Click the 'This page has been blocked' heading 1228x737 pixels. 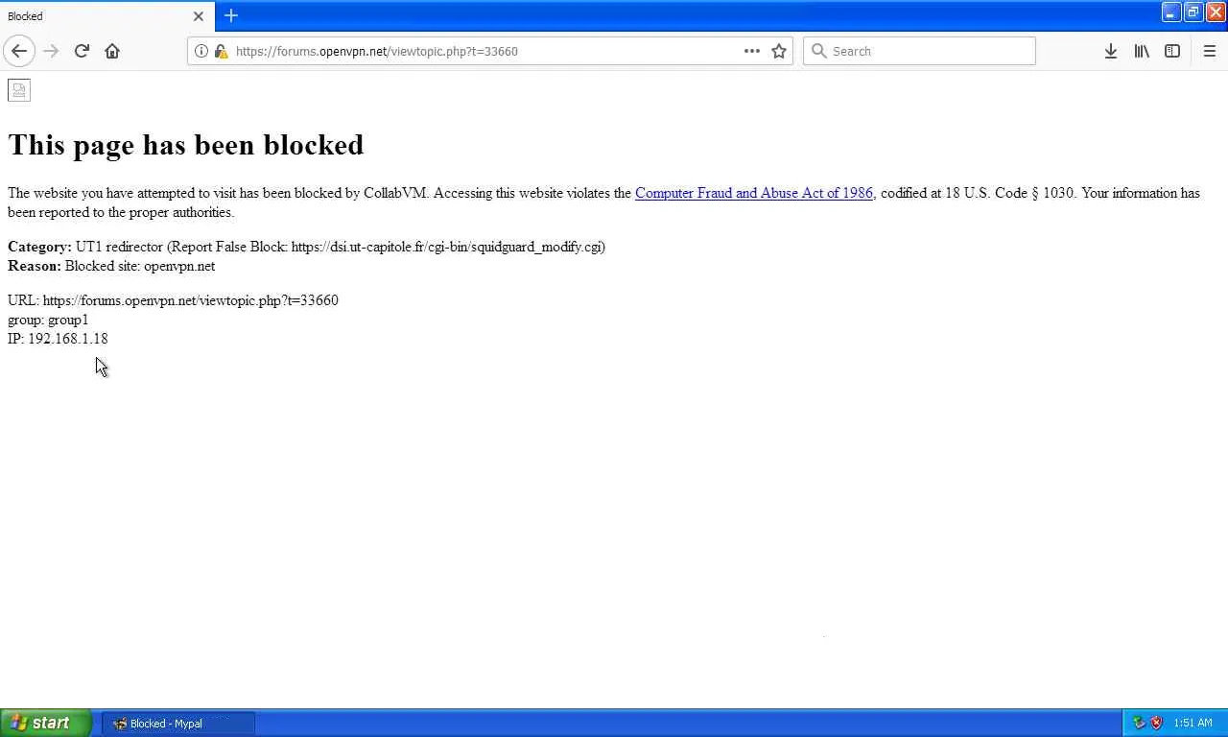(186, 145)
